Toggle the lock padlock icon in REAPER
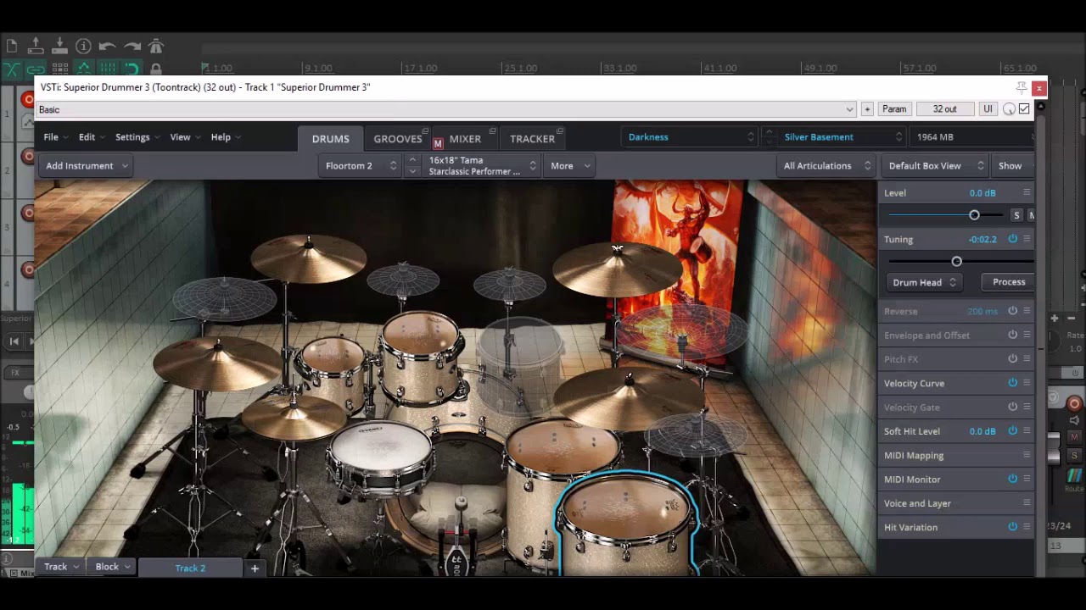The height and width of the screenshot is (610, 1086). pos(156,69)
